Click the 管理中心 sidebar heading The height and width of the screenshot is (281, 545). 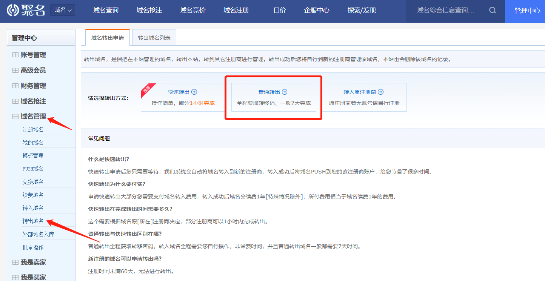[24, 38]
